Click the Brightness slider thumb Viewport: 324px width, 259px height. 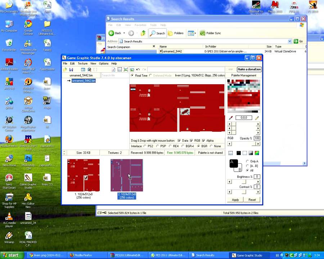click(244, 182)
